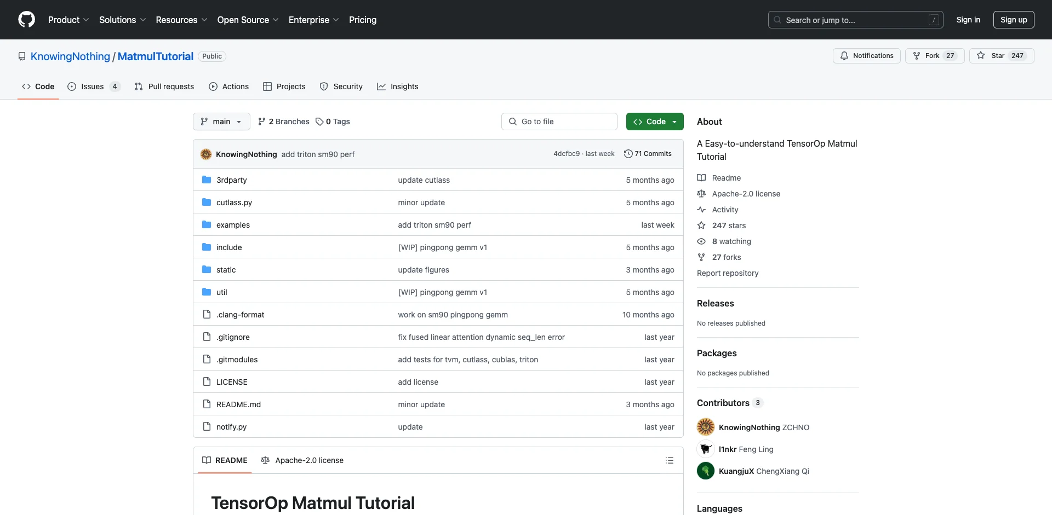Screen dimensions: 1052x515
Task: Open the Activity link
Action: pyautogui.click(x=725, y=210)
